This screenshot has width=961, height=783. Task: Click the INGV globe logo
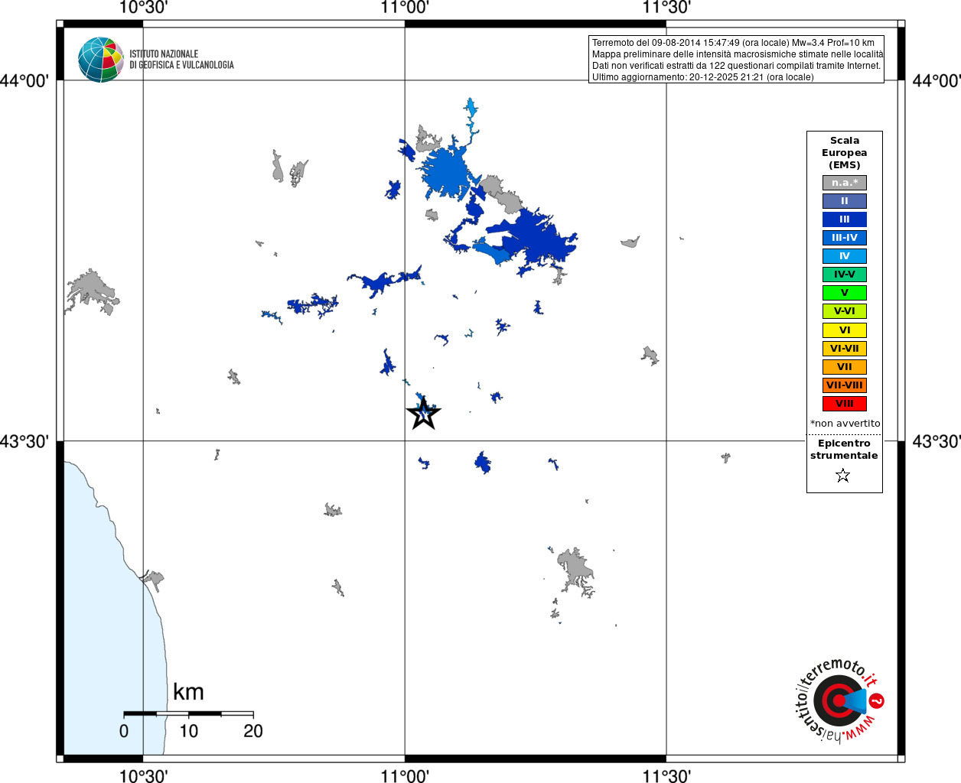[x=100, y=60]
